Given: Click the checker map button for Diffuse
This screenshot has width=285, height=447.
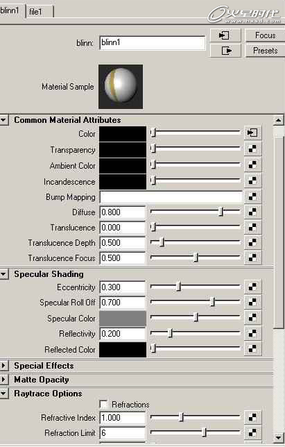Looking at the screenshot, I should 252,212.
